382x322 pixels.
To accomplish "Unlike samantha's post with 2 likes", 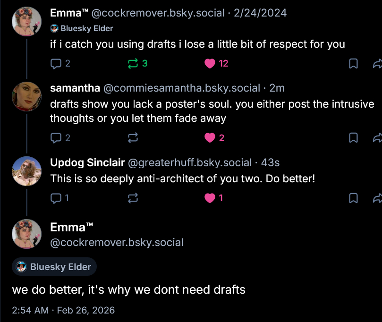I will 210,138.
